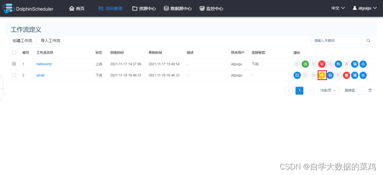Viewport: 383px width, 175px height.
Task: Go to 首页 in top navigation
Action: 77,9
